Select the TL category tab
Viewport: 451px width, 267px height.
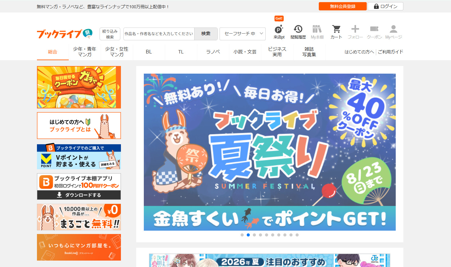coord(181,52)
